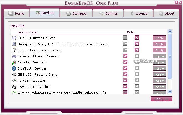Select the 'USB Storage Devices' row text

pos(34,87)
